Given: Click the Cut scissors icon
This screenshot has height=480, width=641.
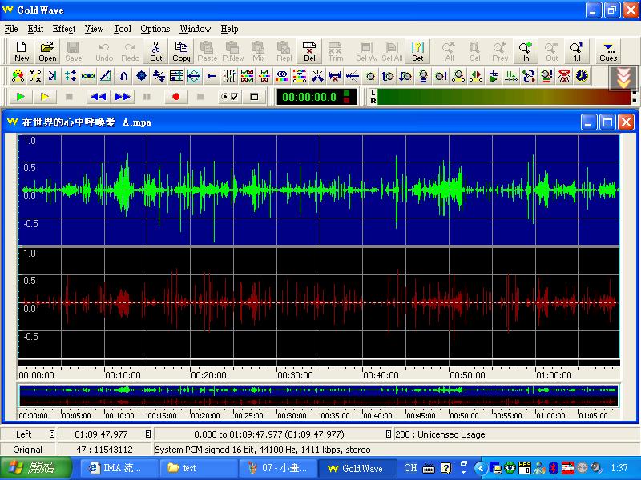Looking at the screenshot, I should tap(156, 51).
